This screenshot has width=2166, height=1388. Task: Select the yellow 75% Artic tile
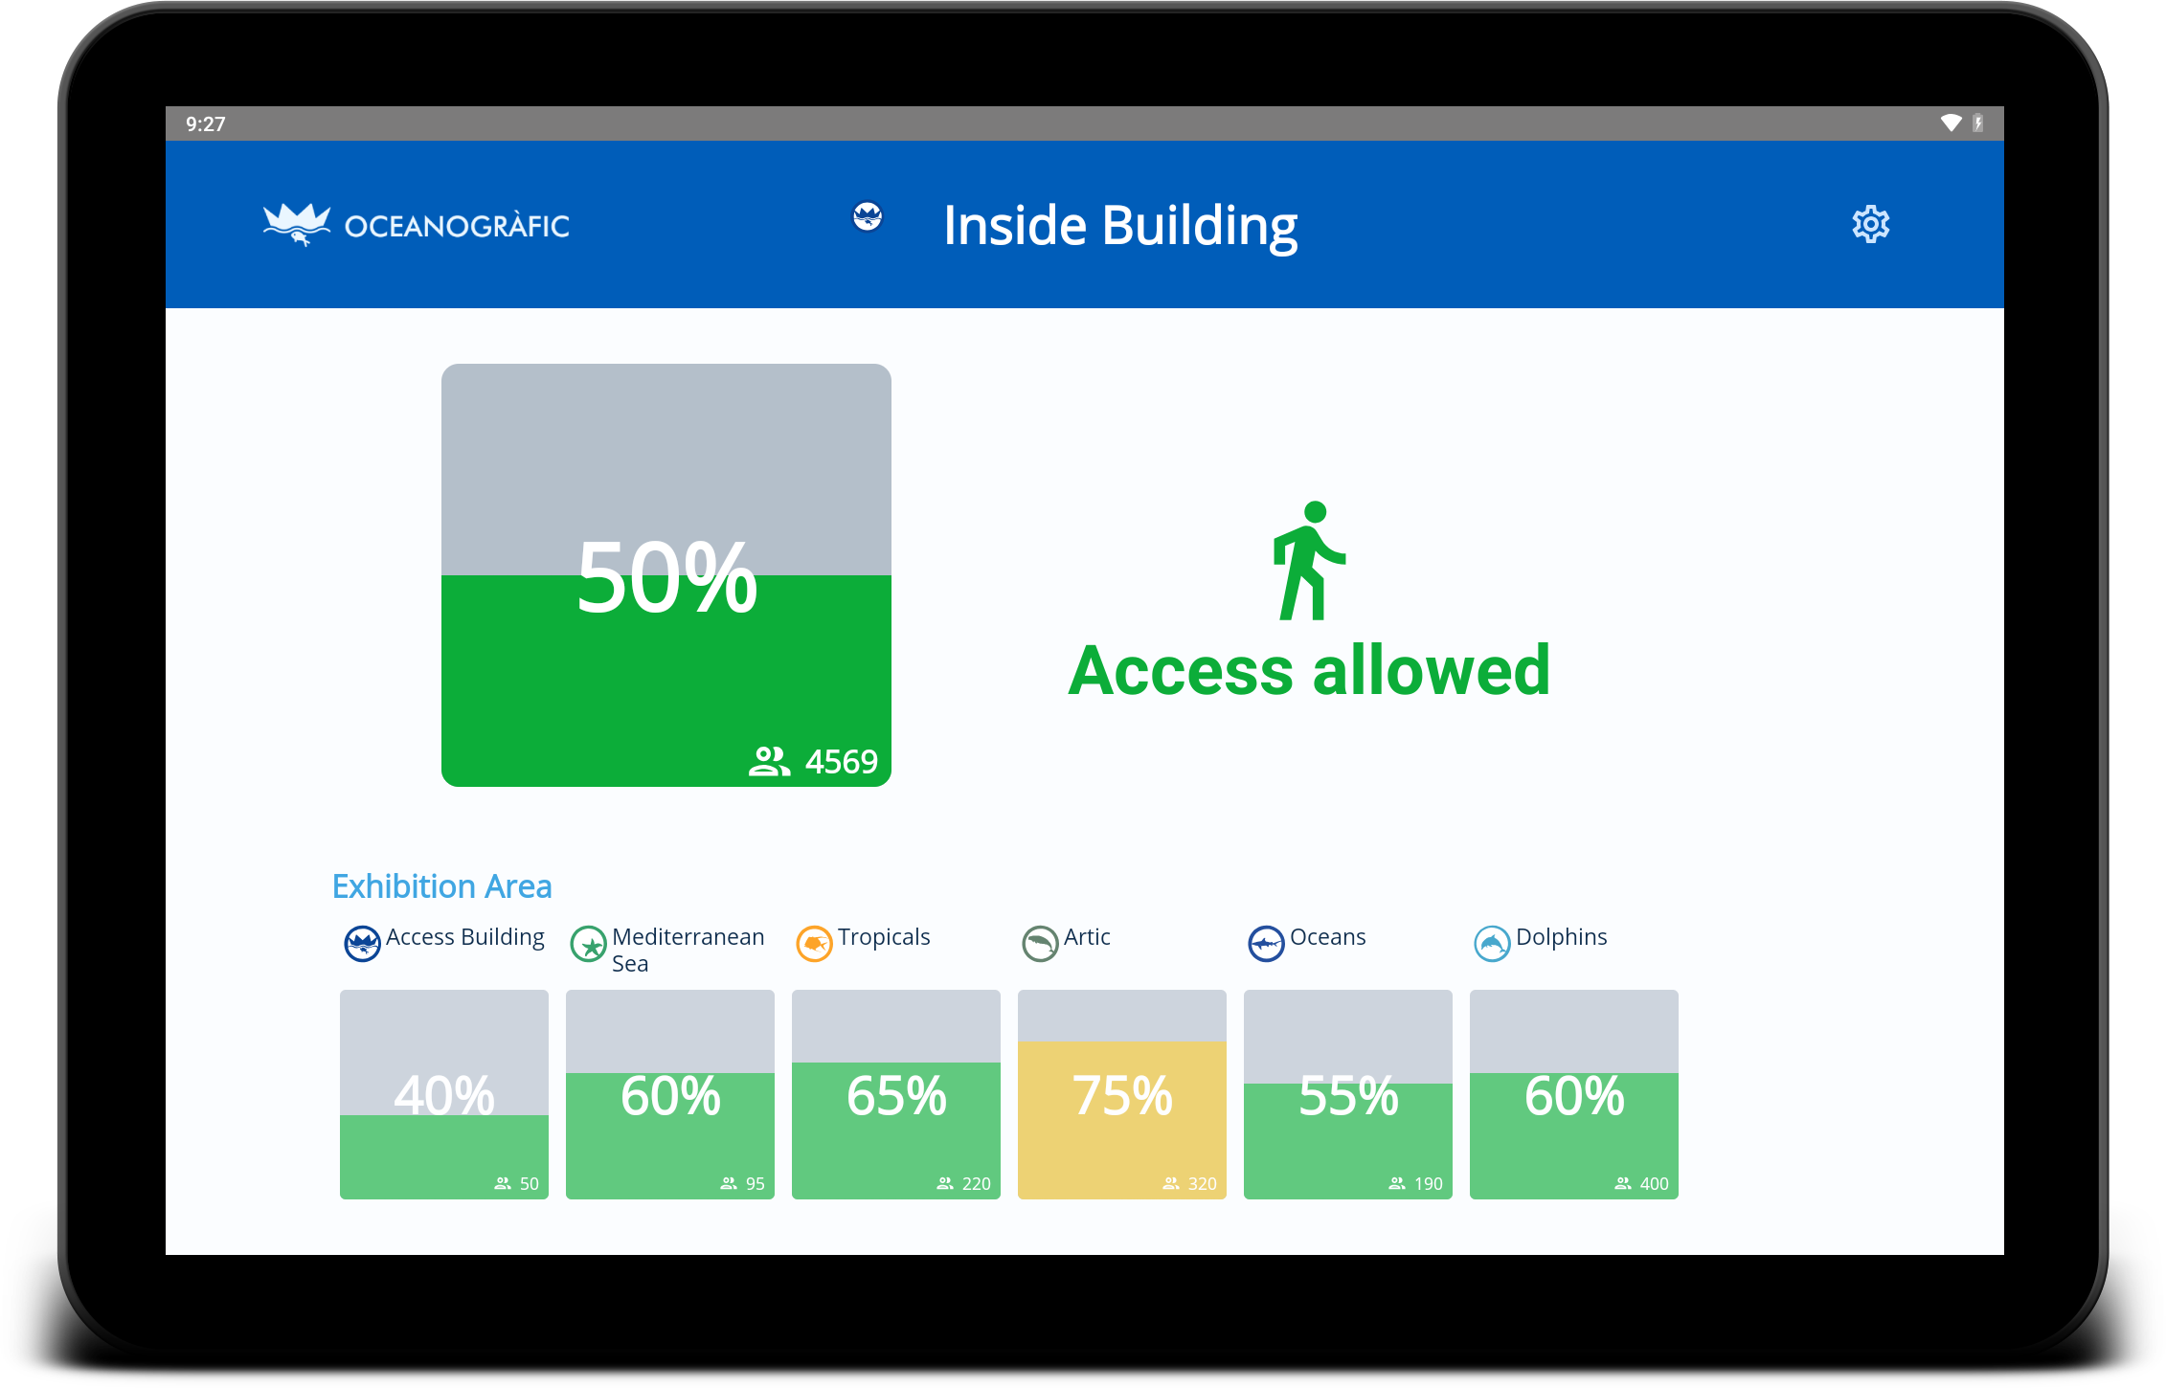click(x=1122, y=1094)
